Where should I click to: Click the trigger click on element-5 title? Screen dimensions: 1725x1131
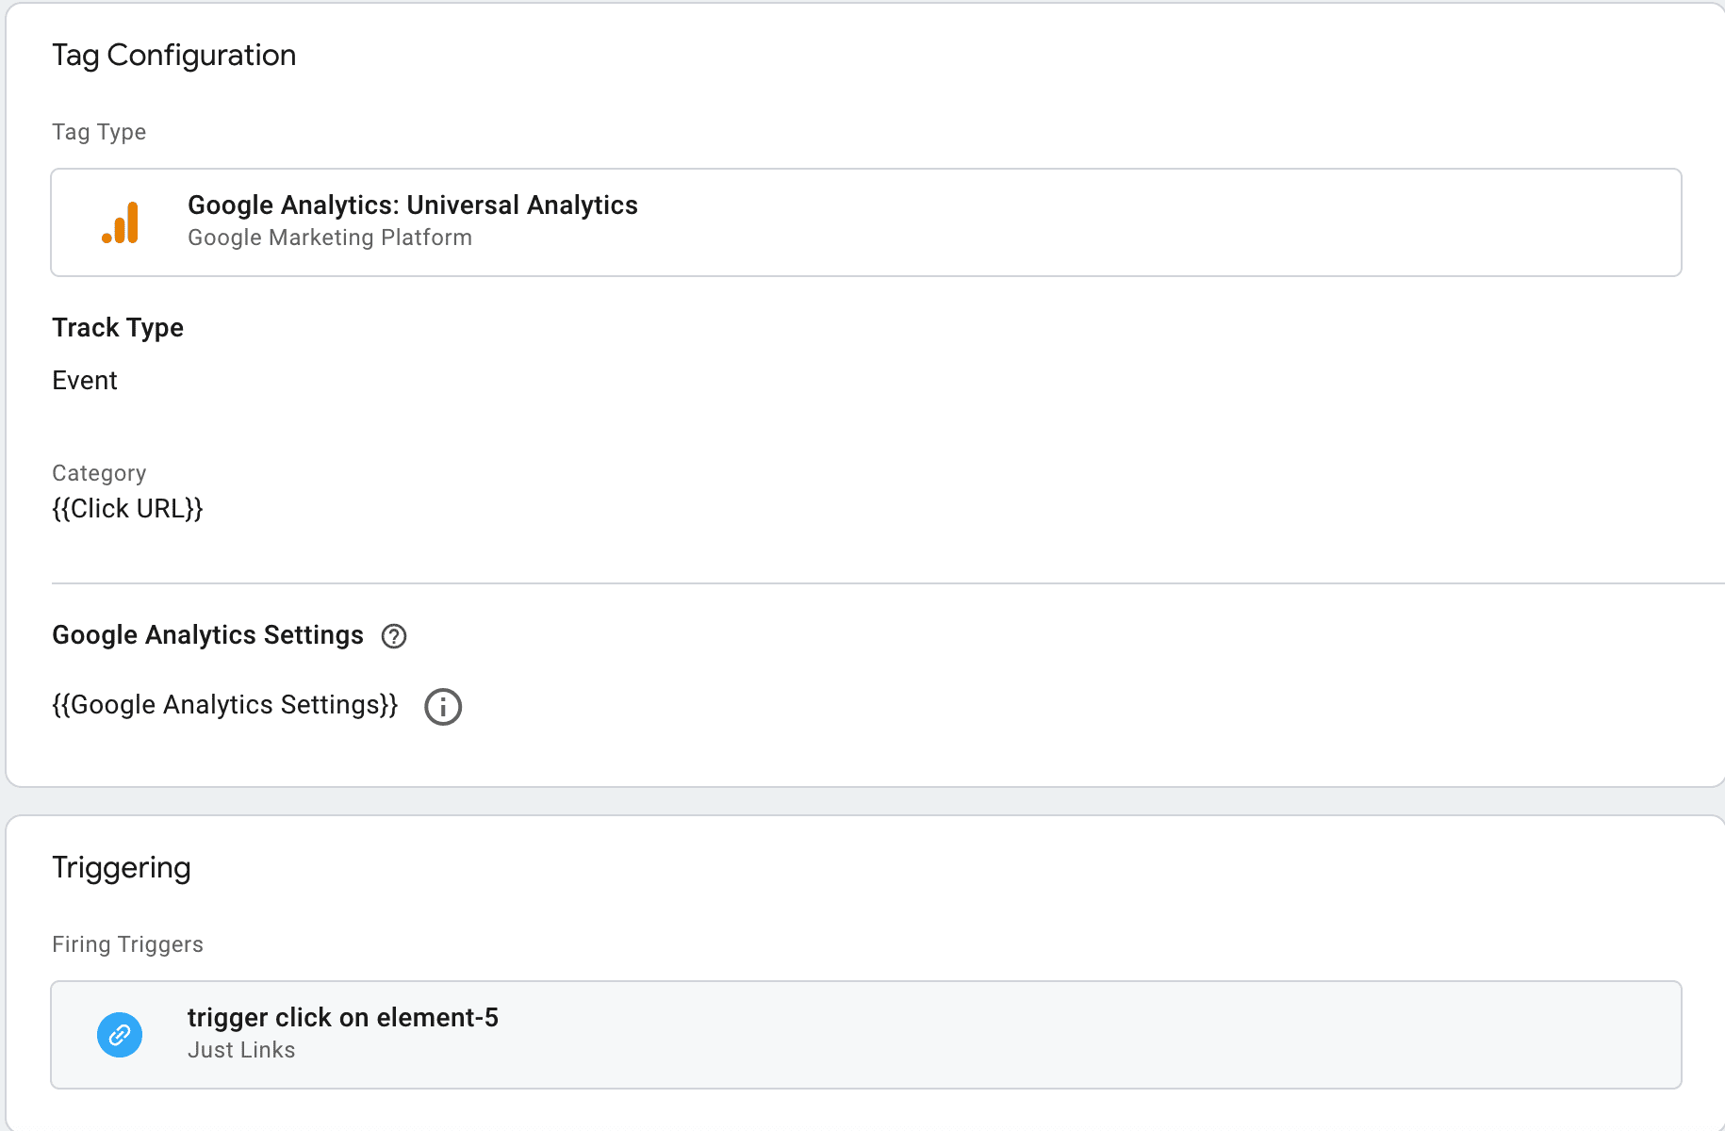[343, 1018]
